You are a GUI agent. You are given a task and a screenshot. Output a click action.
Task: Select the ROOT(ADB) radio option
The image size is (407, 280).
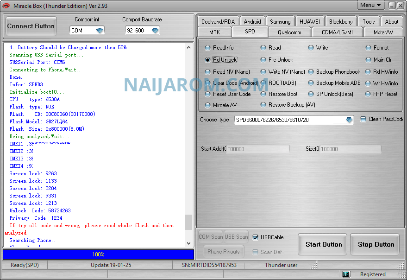pyautogui.click(x=278, y=83)
